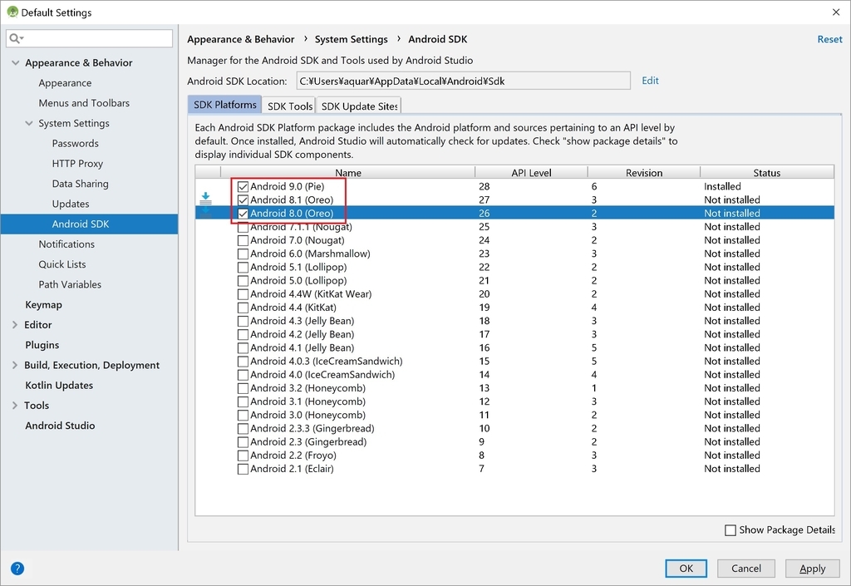Open Plugins settings

(42, 345)
